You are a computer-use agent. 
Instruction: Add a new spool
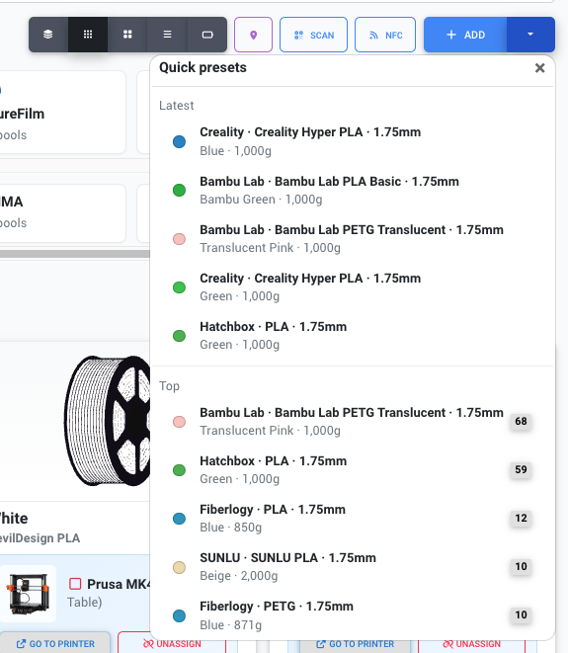pyautogui.click(x=465, y=35)
